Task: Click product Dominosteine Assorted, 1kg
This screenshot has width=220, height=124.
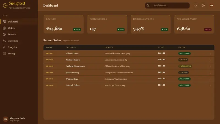Action: [116, 60]
